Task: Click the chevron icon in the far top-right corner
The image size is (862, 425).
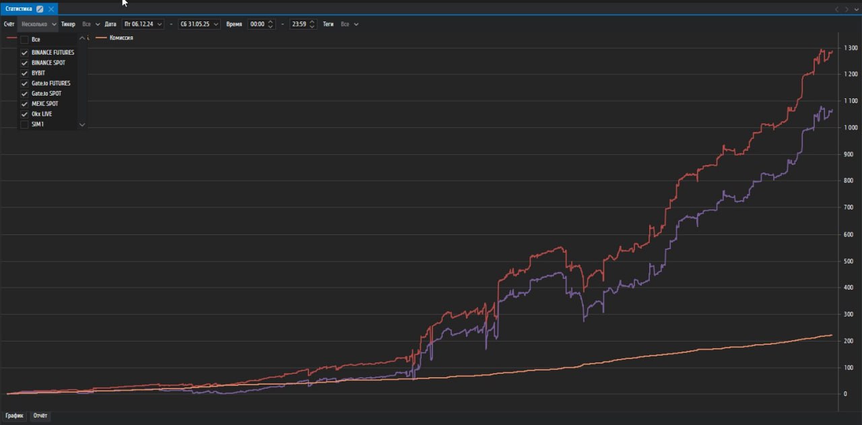Action: (857, 9)
